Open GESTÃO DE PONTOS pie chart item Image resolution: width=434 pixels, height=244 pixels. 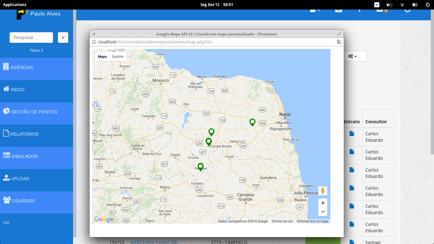coord(6,111)
